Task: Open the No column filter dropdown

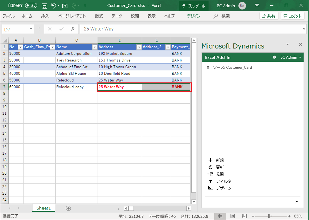Action: pyautogui.click(x=20, y=47)
